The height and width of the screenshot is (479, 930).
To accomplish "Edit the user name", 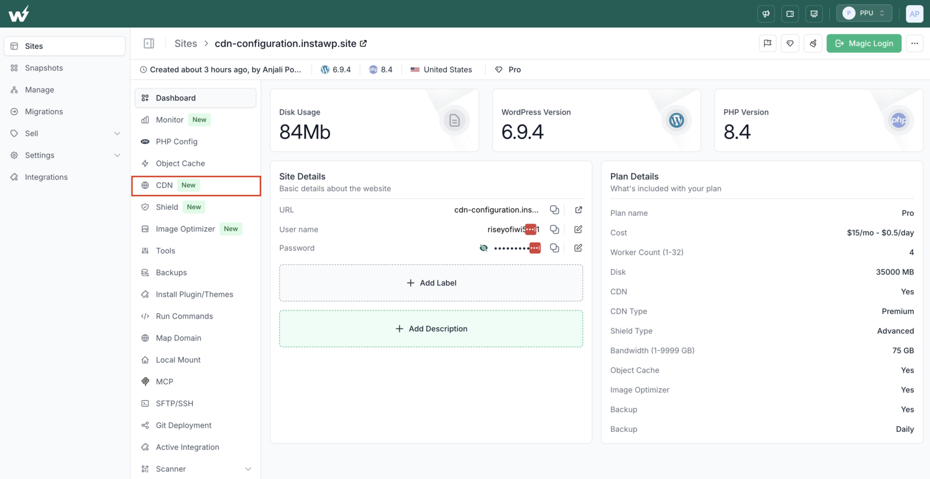I will (x=578, y=229).
